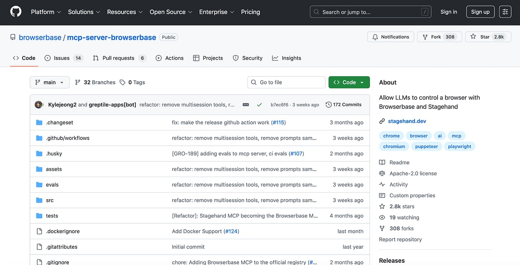Image resolution: width=520 pixels, height=265 pixels.
Task: Select the src folder icon
Action: pos(39,200)
